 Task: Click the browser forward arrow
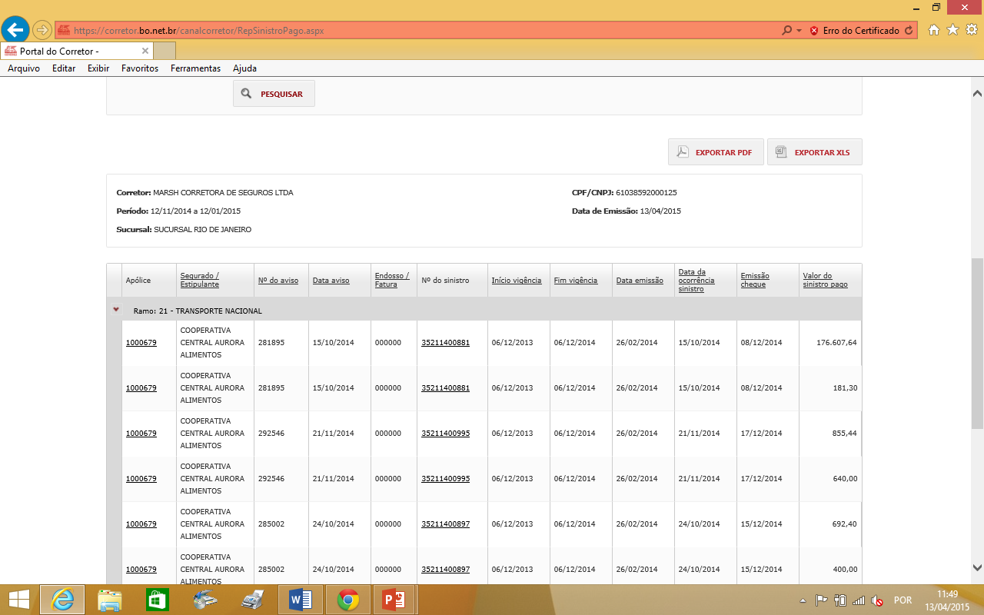[42, 30]
